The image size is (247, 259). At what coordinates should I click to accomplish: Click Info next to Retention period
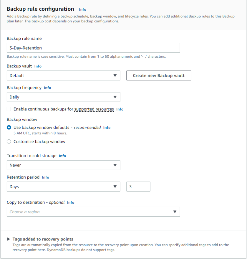coord(45,177)
